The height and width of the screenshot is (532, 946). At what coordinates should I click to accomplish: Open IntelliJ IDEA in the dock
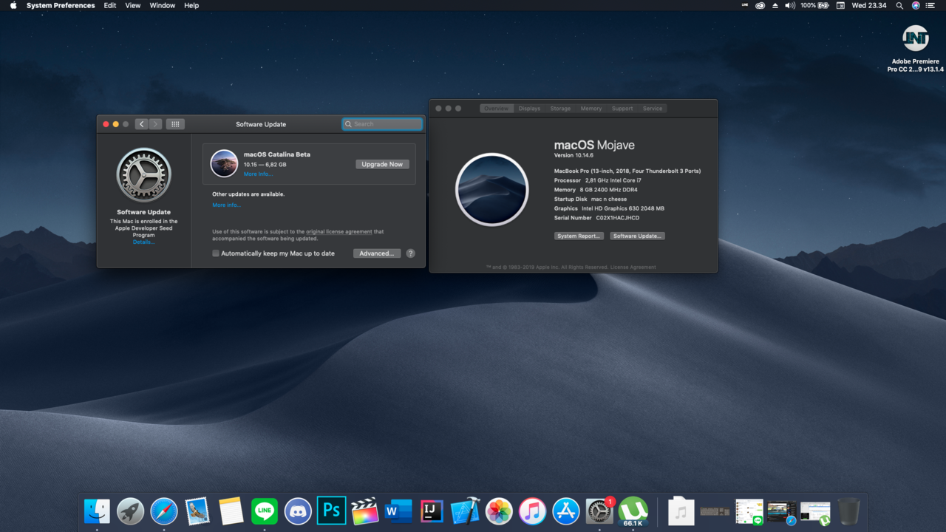pyautogui.click(x=432, y=511)
